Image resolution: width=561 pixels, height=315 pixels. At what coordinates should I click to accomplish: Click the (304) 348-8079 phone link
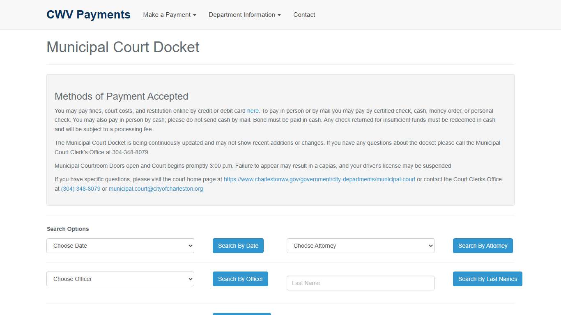[x=80, y=189]
